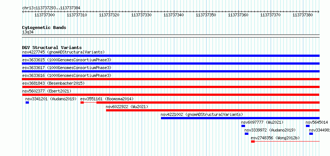Open esv3633615 (1000GenomesConsortiumPhase3) label
Screen dimensions: 330x156
click(67, 60)
